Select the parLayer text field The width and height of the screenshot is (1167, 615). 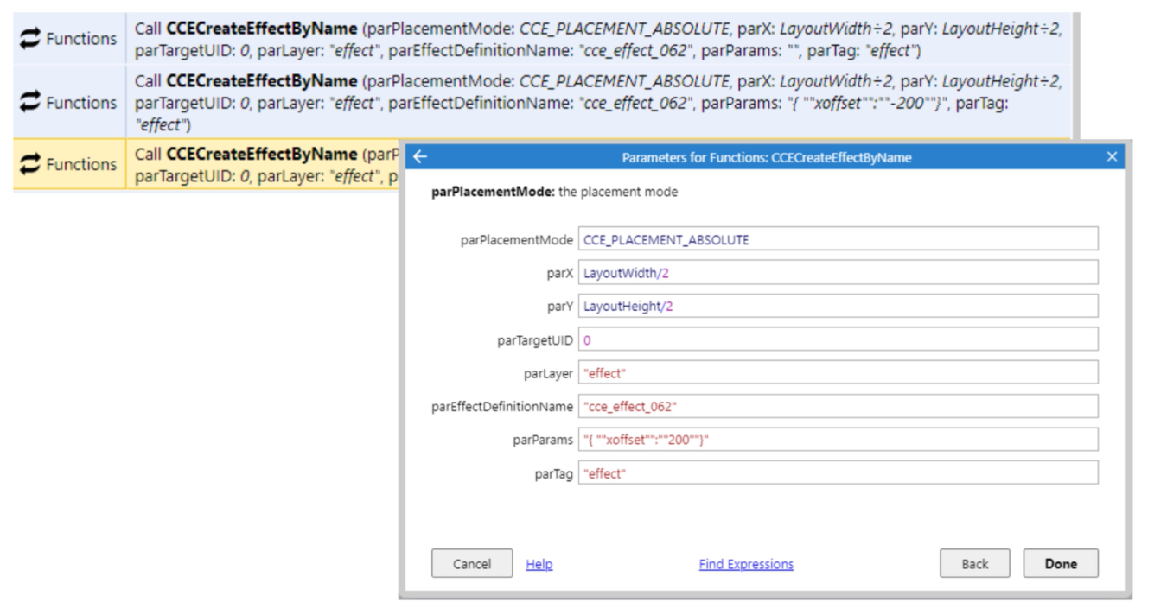point(838,373)
